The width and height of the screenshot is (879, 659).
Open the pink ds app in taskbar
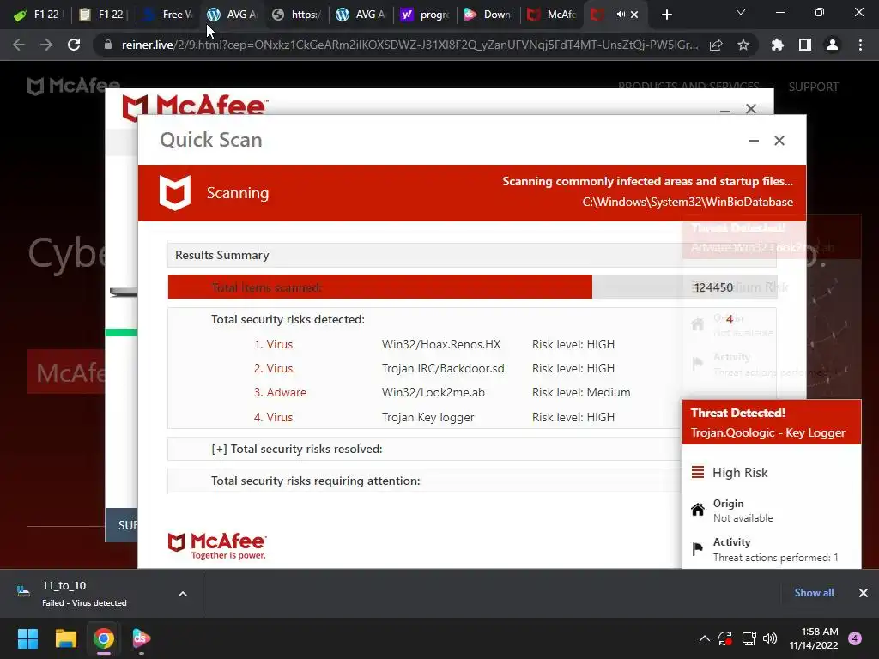tap(142, 638)
